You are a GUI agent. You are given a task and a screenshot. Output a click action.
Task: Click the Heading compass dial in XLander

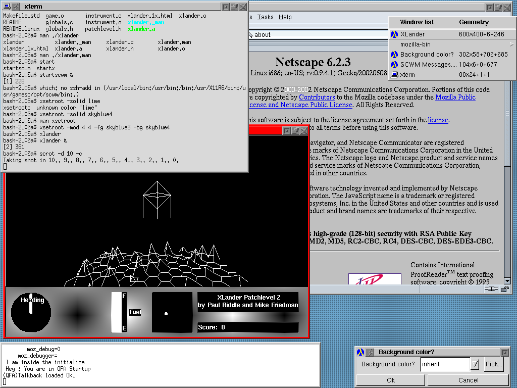(x=31, y=312)
